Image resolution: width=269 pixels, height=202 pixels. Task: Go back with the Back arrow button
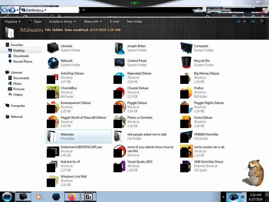click(5, 10)
